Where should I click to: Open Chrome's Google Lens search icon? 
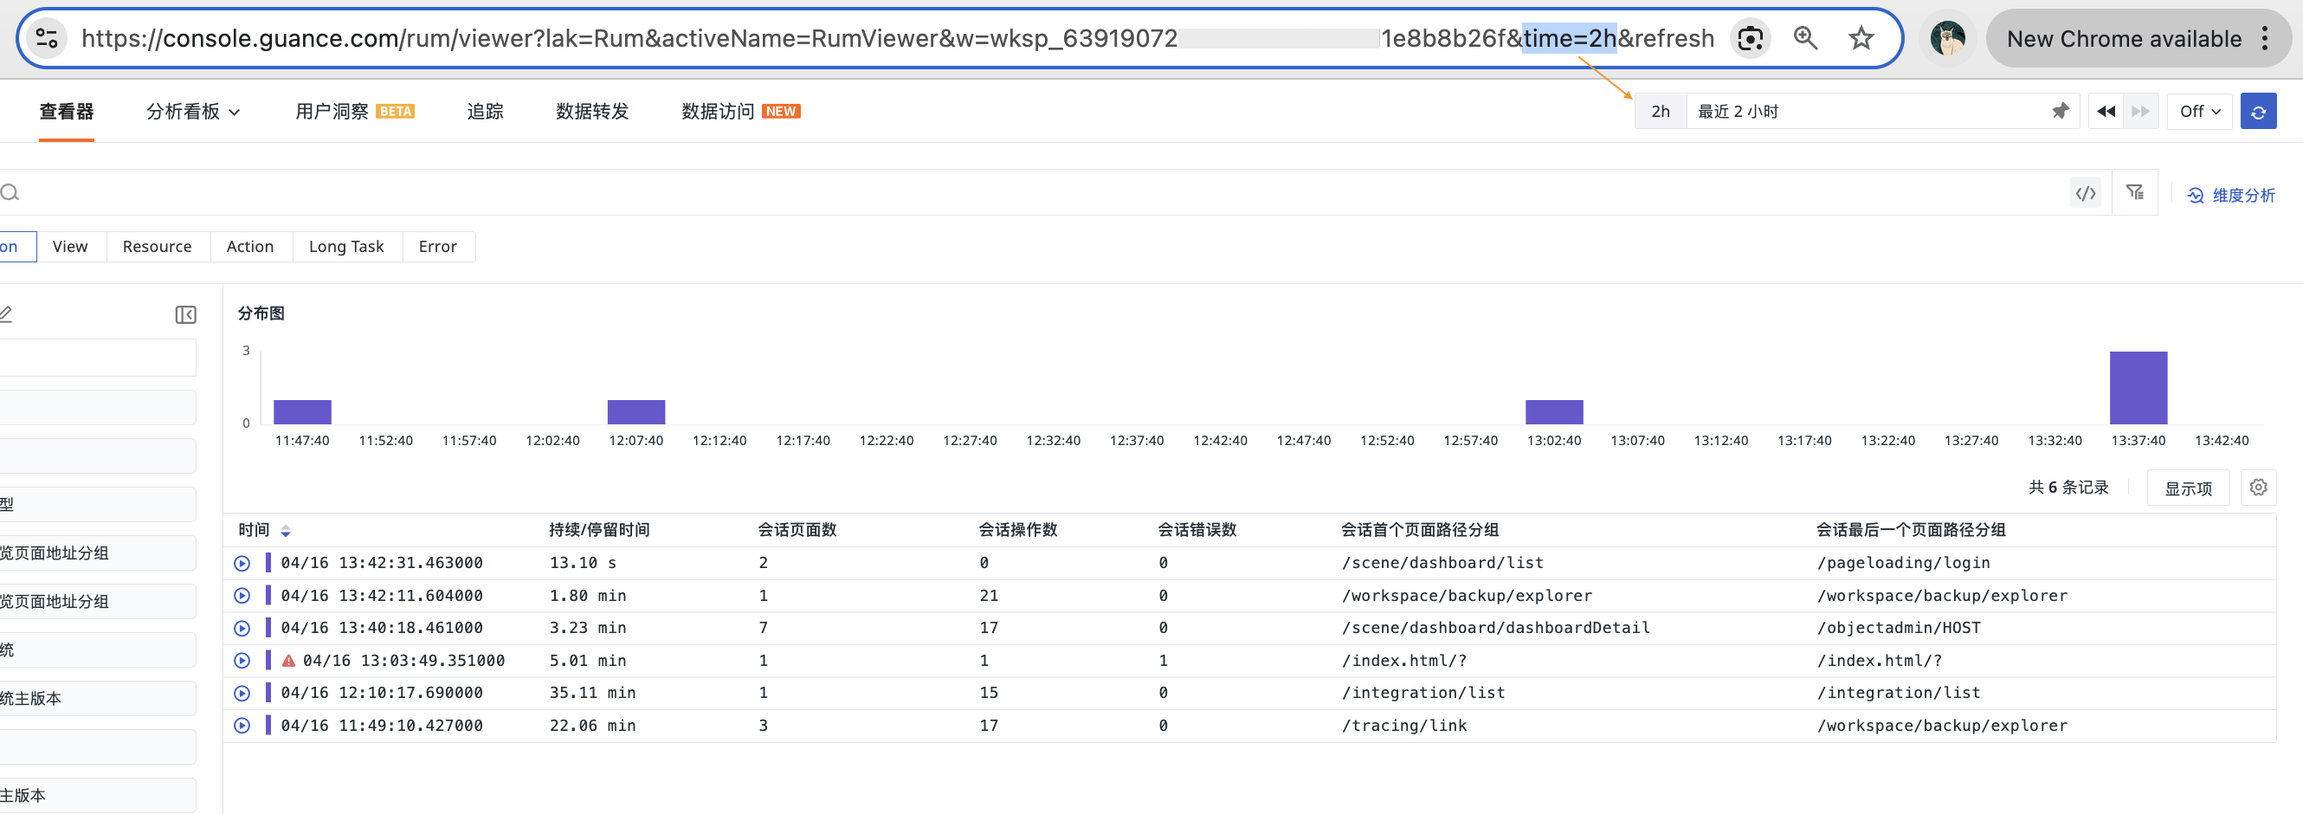(1750, 38)
